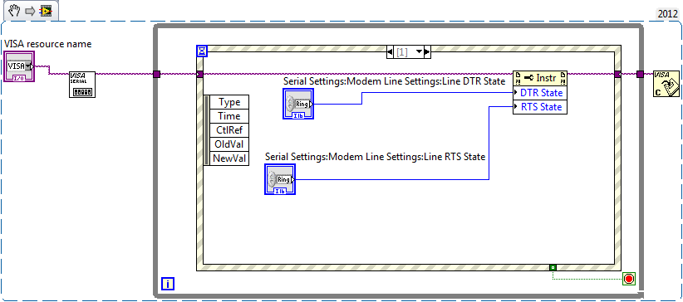Open the VISA resource name dropdown
The height and width of the screenshot is (302, 683).
tap(29, 66)
